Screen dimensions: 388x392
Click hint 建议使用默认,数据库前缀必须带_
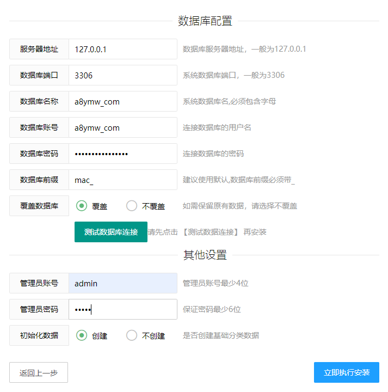coord(239,180)
